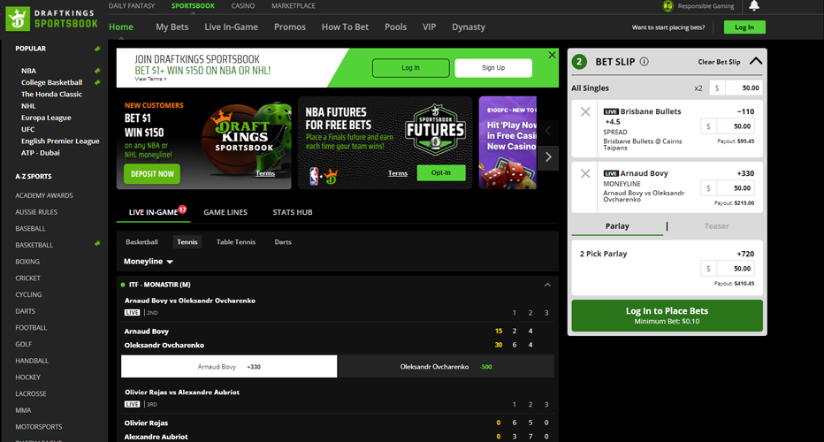This screenshot has height=442, width=824.
Task: Click the green Log In header button
Action: [x=744, y=27]
